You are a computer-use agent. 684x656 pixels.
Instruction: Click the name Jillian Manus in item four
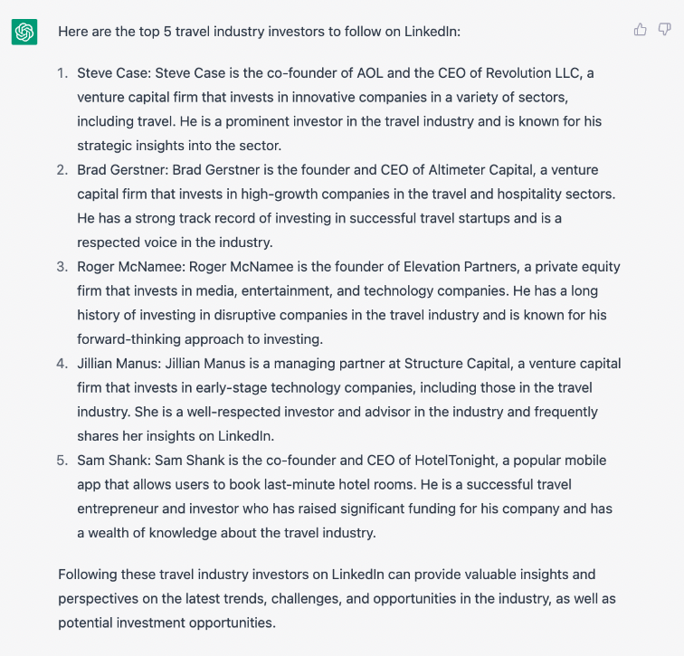119,364
